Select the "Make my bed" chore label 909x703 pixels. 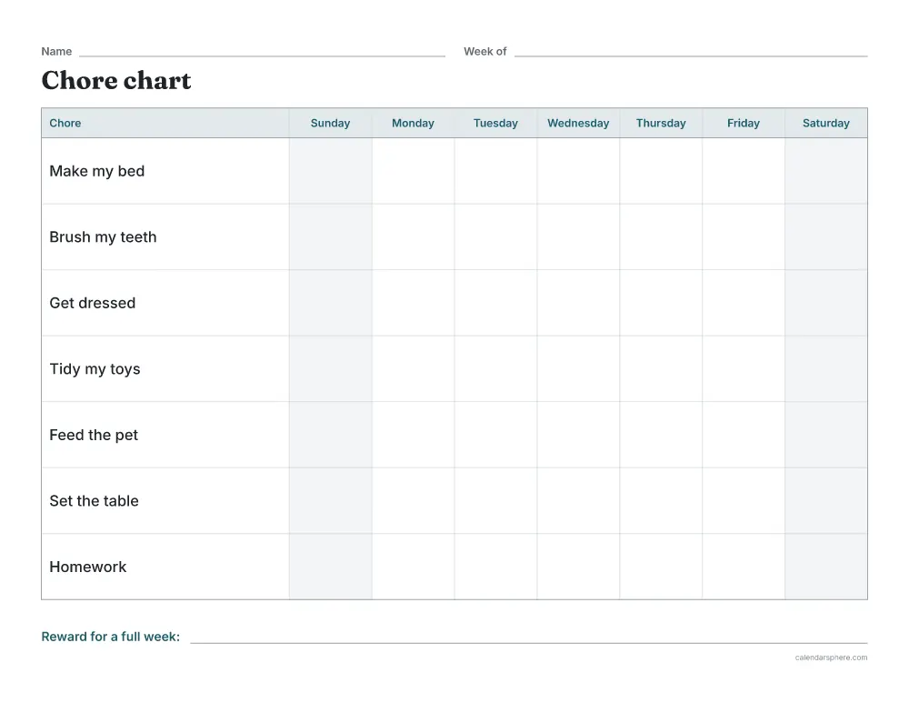[x=97, y=171]
